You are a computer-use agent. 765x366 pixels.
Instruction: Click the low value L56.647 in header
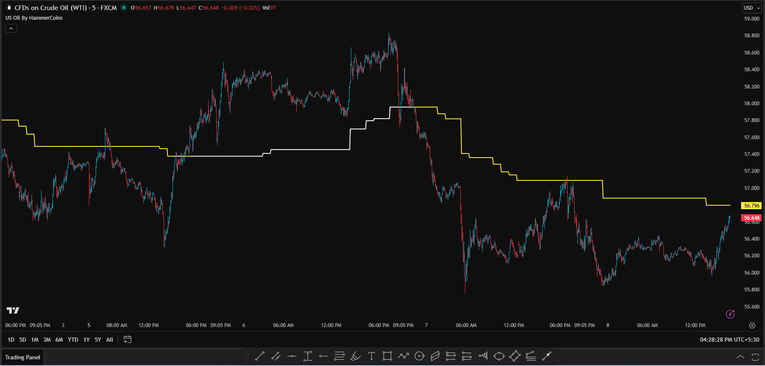point(186,8)
